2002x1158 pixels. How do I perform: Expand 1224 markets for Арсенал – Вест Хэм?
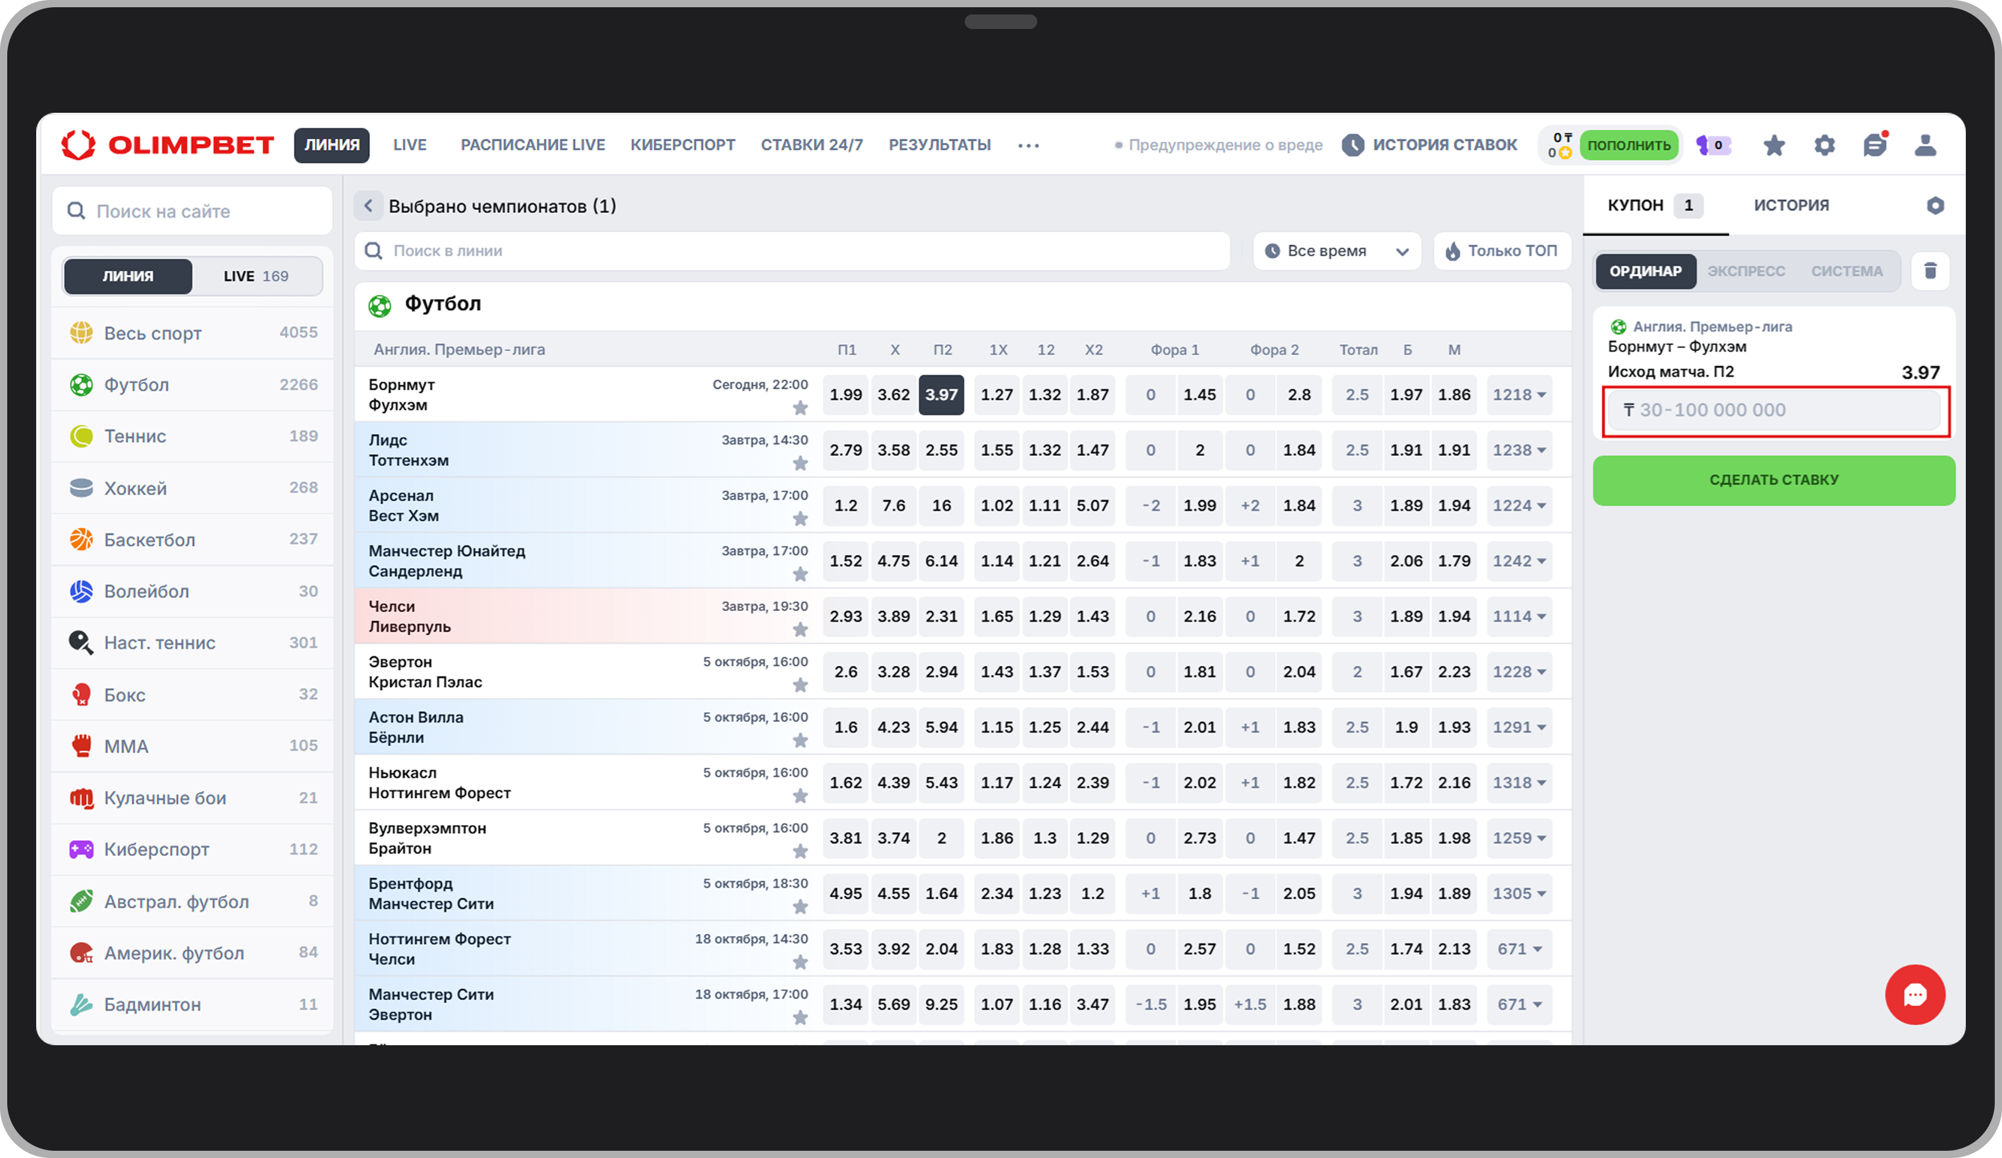coord(1518,505)
